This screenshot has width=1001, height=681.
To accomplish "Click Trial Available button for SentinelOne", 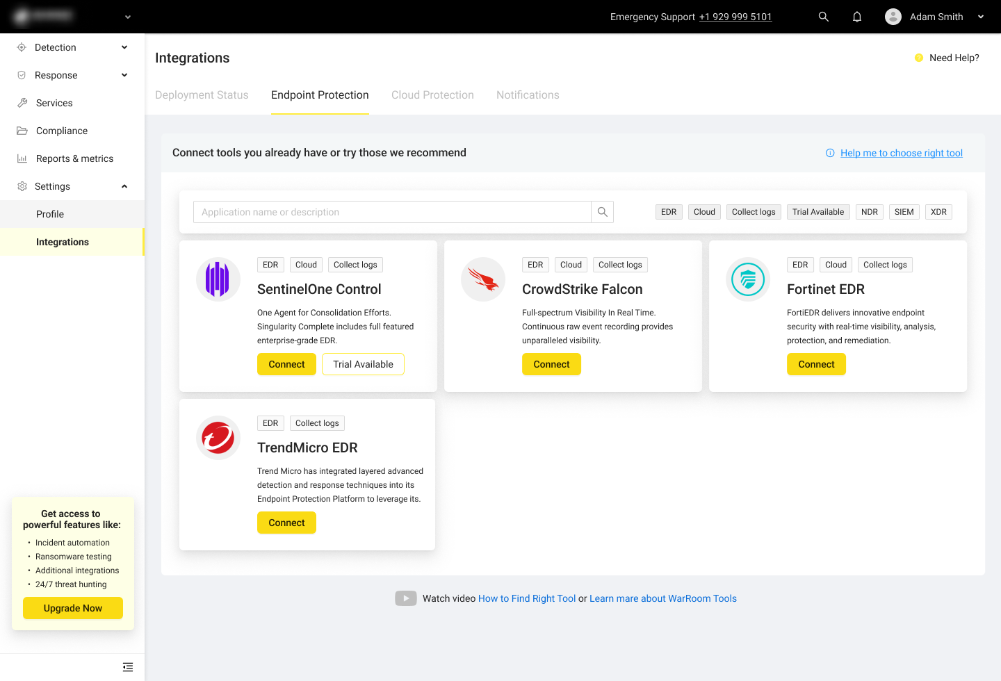I will click(363, 364).
